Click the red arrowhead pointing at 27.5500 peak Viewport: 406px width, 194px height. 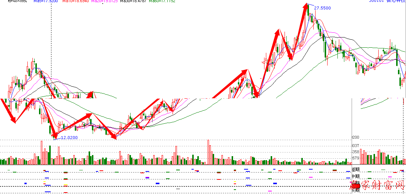point(306,7)
